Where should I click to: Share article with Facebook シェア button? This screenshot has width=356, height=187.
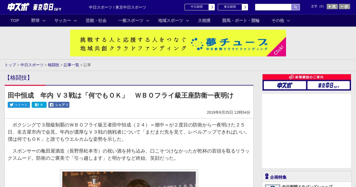(59, 105)
